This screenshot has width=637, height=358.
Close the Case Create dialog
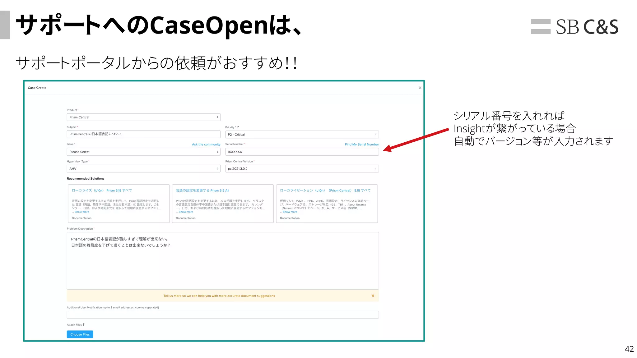(x=420, y=88)
